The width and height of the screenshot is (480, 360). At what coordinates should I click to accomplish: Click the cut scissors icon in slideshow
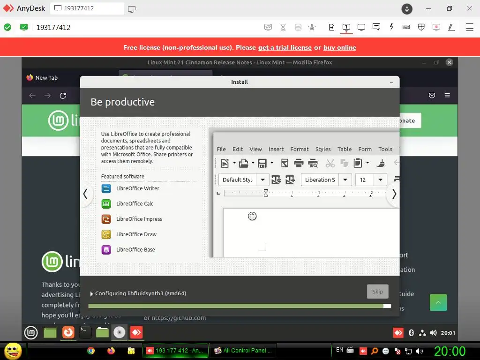[x=330, y=164]
